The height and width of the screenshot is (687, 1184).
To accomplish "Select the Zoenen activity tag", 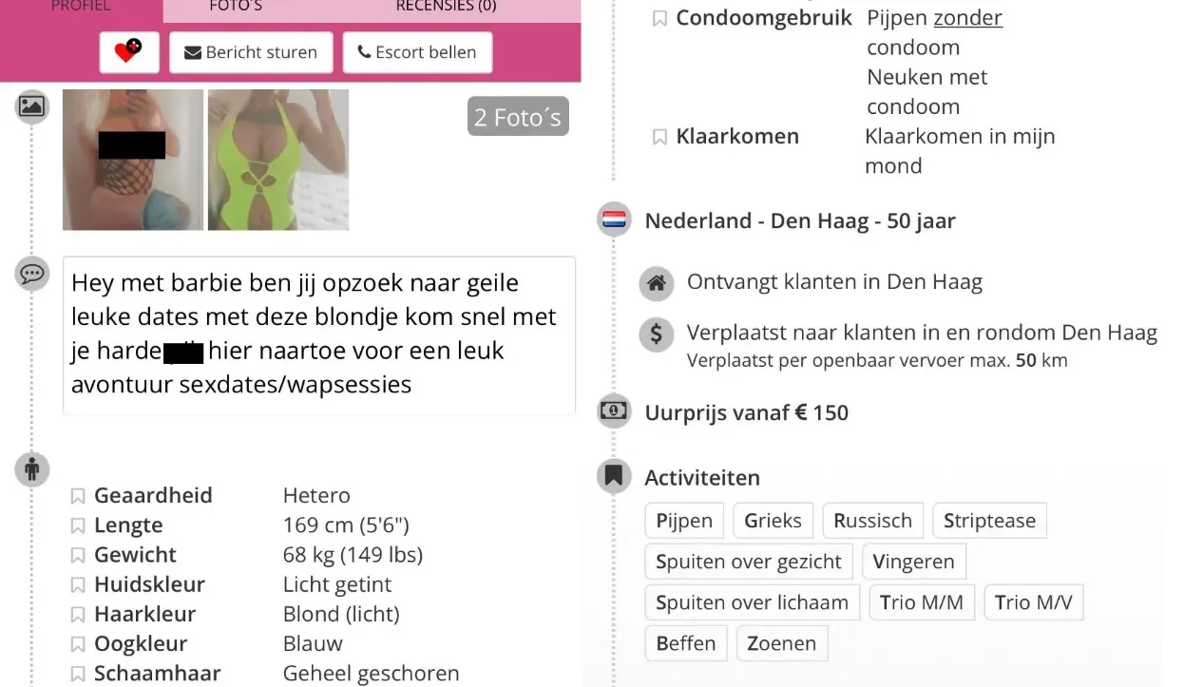I will (x=782, y=643).
